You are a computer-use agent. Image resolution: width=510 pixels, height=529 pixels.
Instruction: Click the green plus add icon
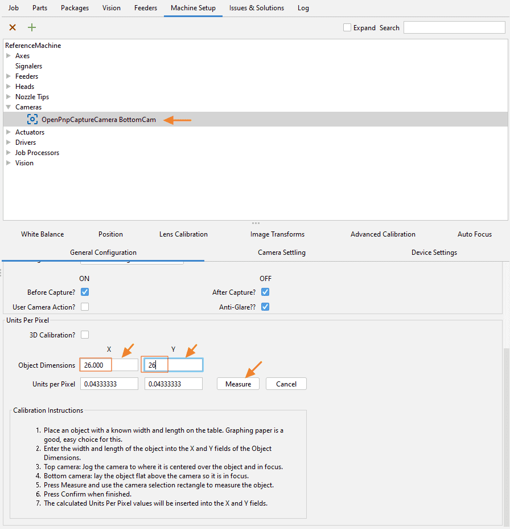coord(32,27)
